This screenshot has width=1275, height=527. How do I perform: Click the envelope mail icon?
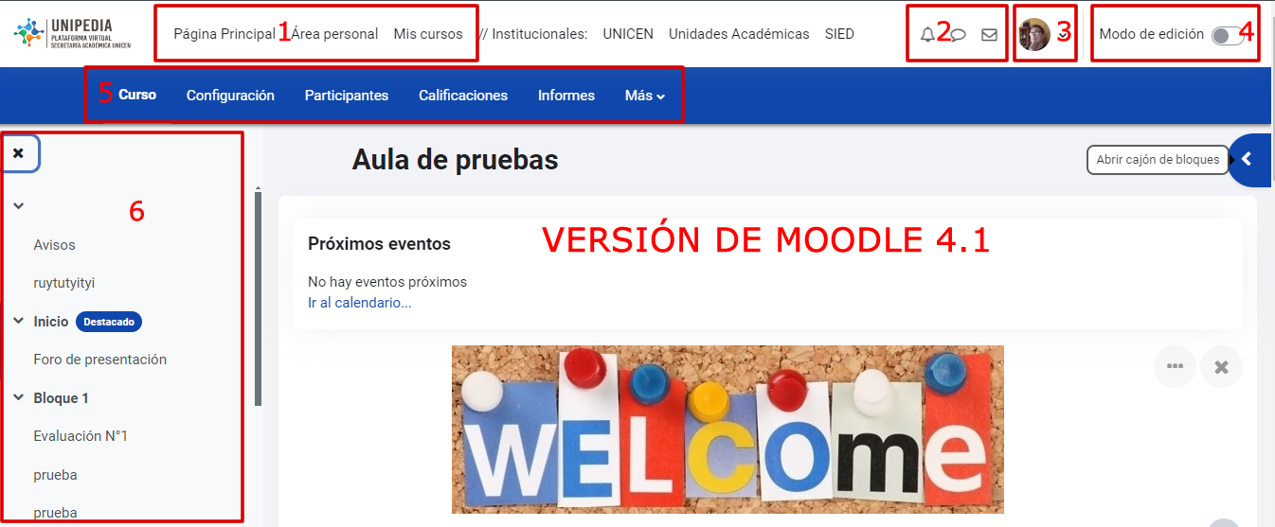989,35
